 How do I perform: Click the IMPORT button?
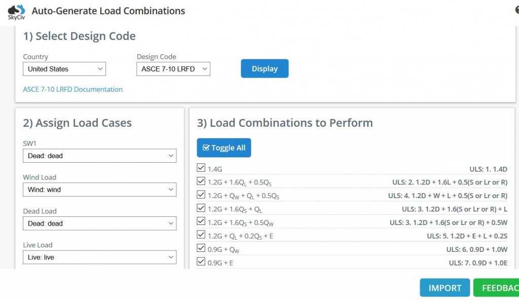pos(444,288)
